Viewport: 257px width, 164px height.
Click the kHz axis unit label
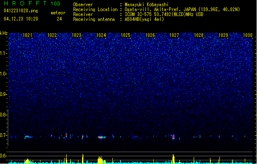pos(4,33)
